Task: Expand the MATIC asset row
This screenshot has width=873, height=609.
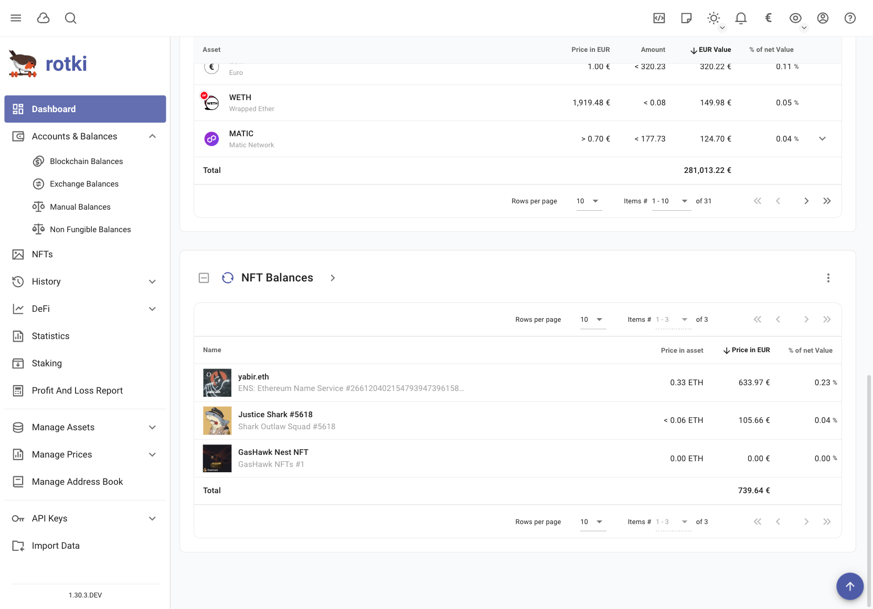Action: (822, 139)
